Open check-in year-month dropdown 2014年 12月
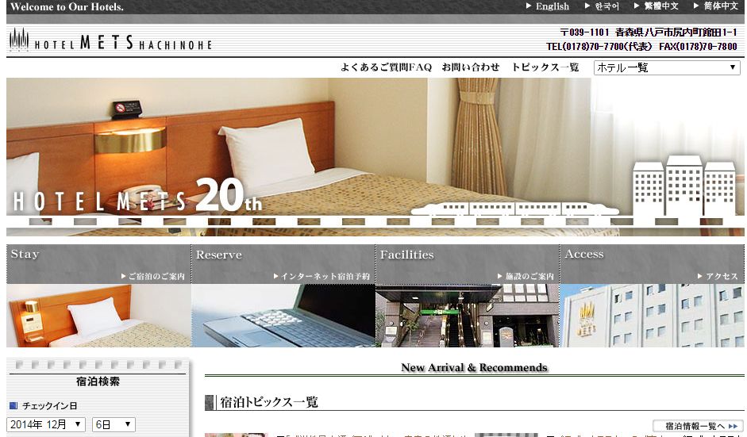Image resolution: width=747 pixels, height=437 pixels. coord(46,424)
